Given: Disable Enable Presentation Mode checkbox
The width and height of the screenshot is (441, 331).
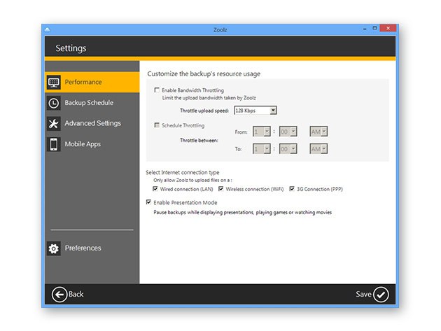Looking at the screenshot, I should (x=148, y=202).
